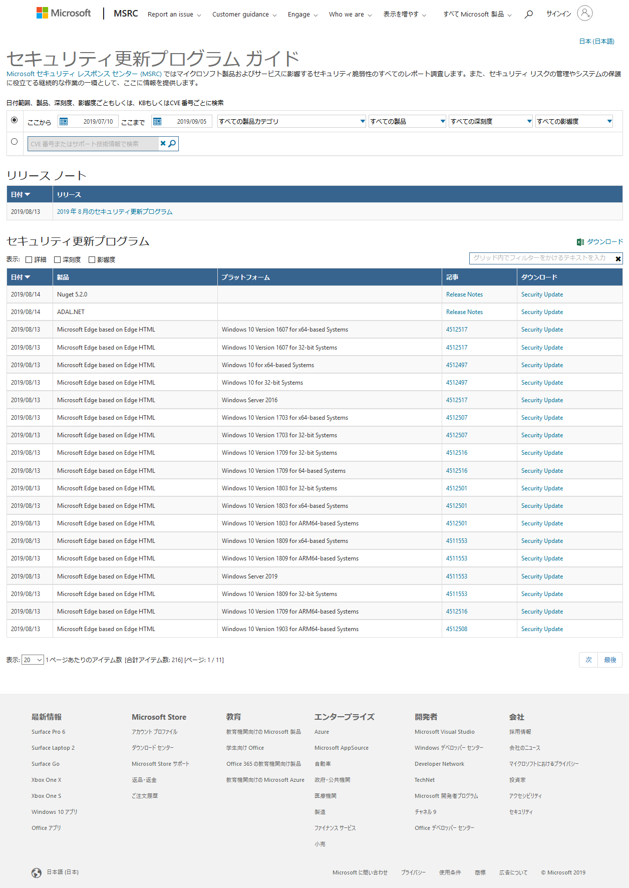The image size is (629, 888).
Task: Click the 日本 (日本語) language link
Action: [x=596, y=42]
